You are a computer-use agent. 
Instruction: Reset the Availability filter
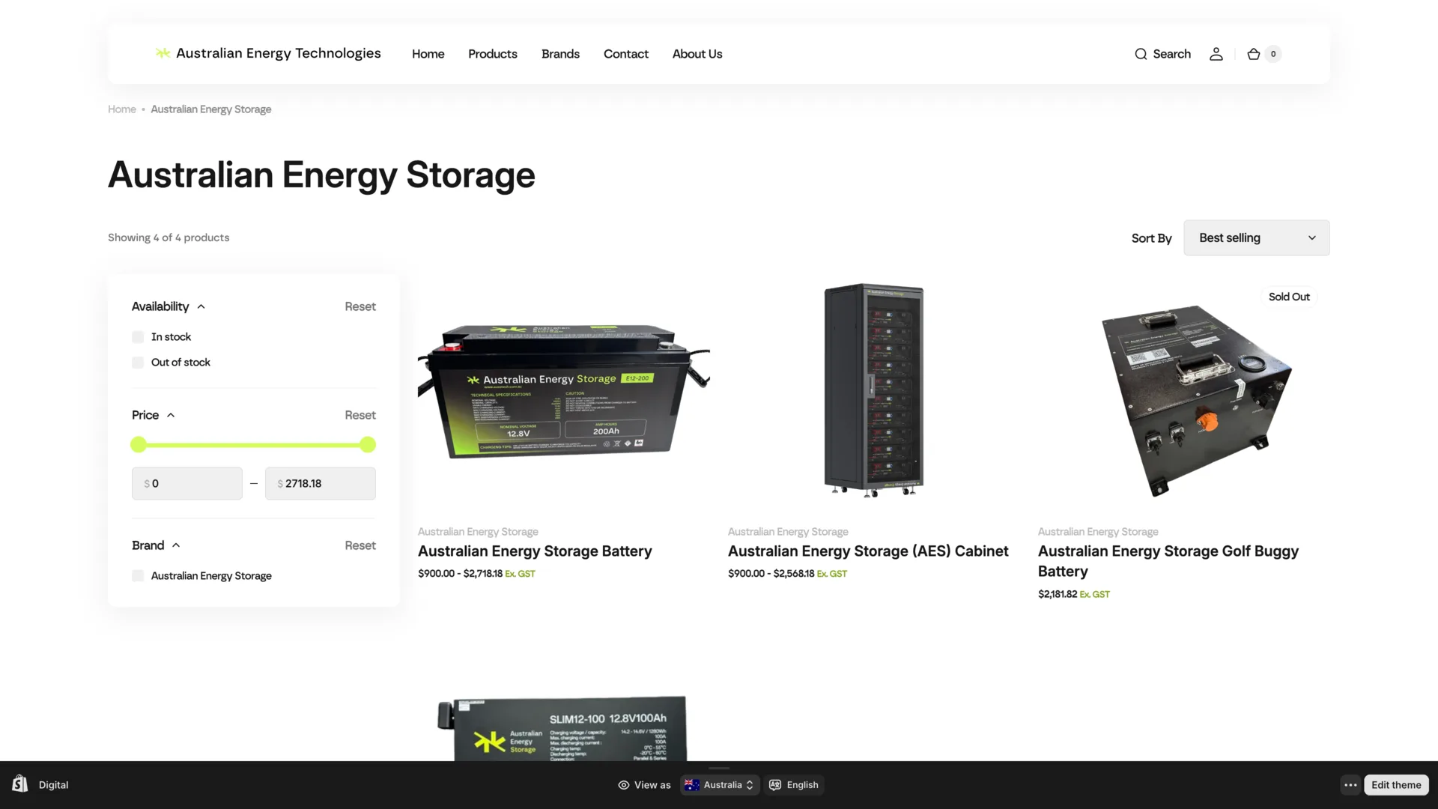[360, 306]
